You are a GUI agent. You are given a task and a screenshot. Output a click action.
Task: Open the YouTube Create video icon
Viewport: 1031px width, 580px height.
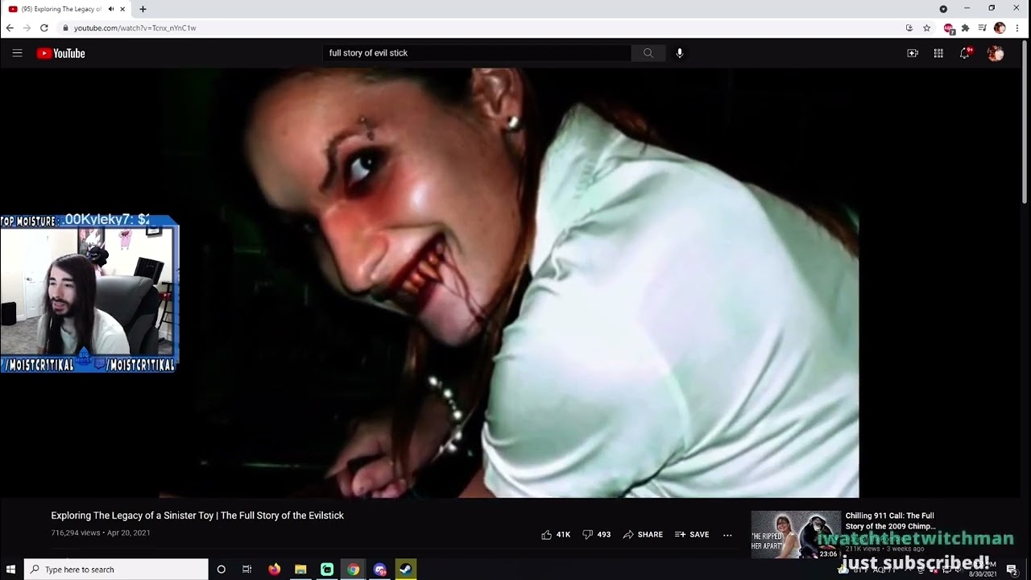[x=913, y=53]
